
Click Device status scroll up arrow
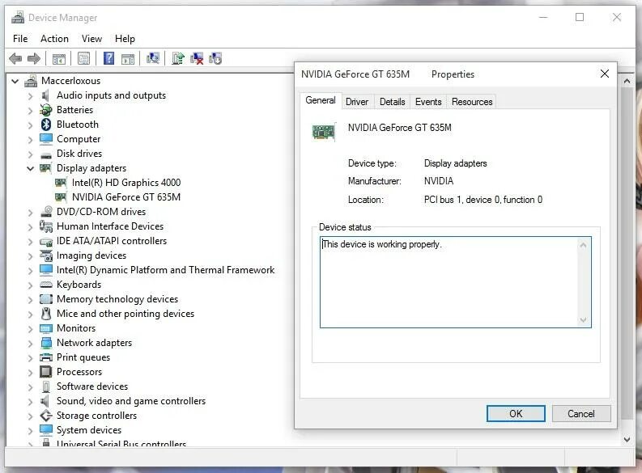pos(584,245)
